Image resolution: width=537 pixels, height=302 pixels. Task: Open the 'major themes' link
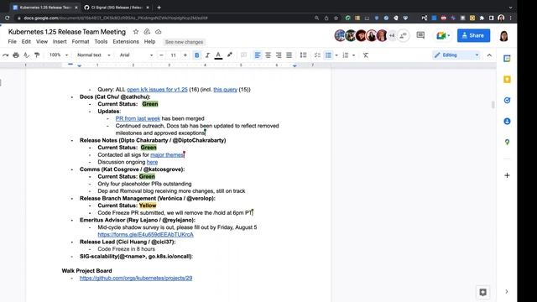167,154
